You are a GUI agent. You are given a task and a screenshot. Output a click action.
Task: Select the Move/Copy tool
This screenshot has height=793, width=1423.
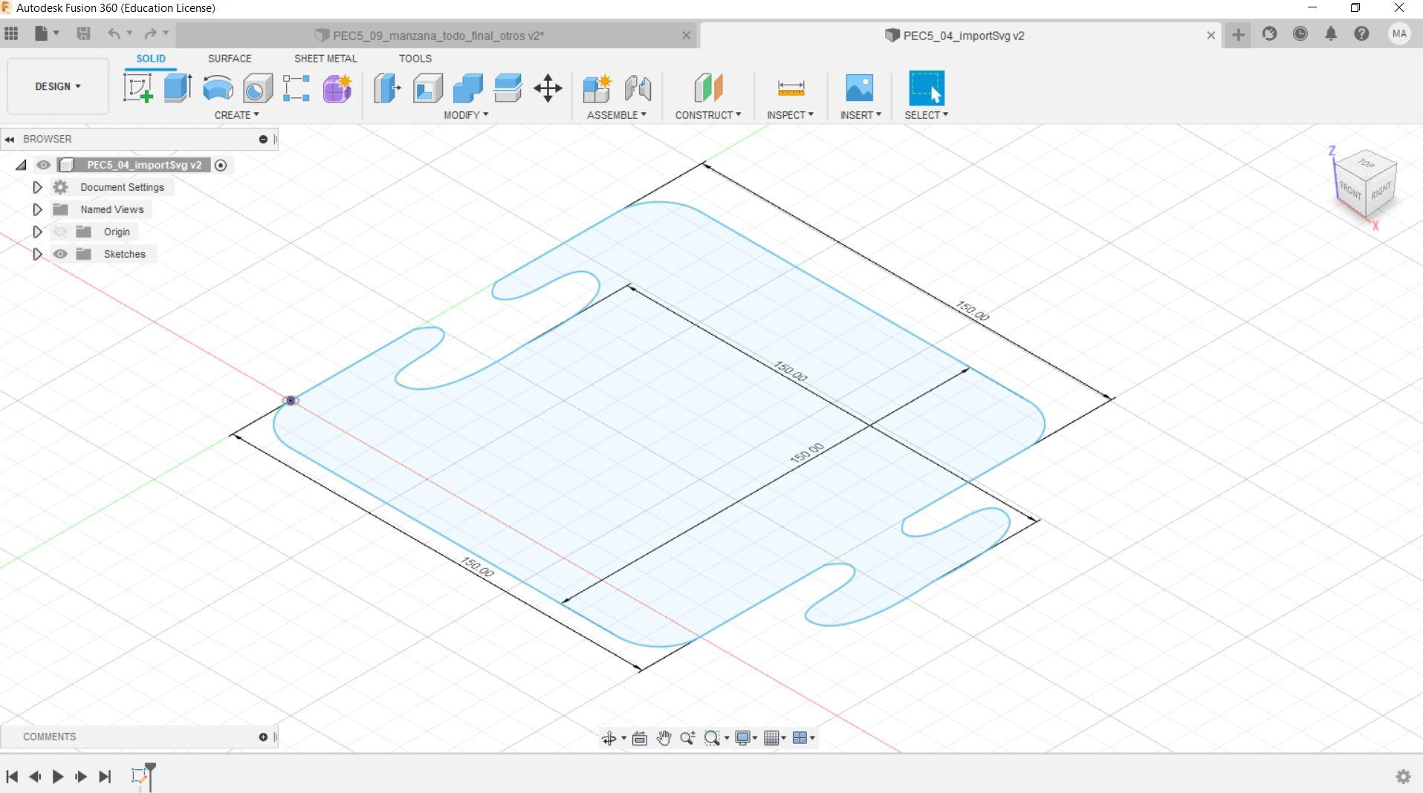coord(548,88)
